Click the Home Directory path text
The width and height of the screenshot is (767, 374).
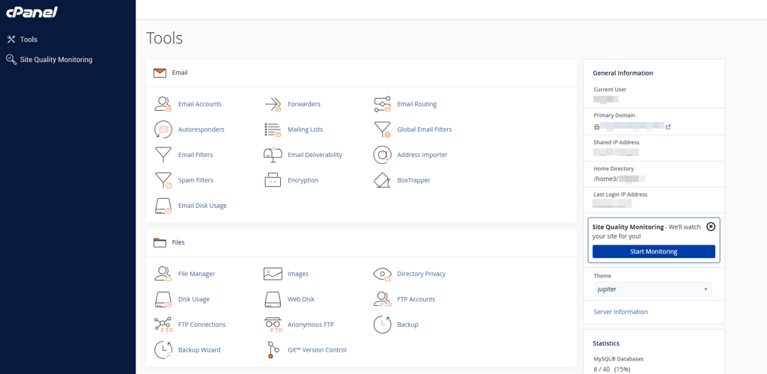pos(619,179)
